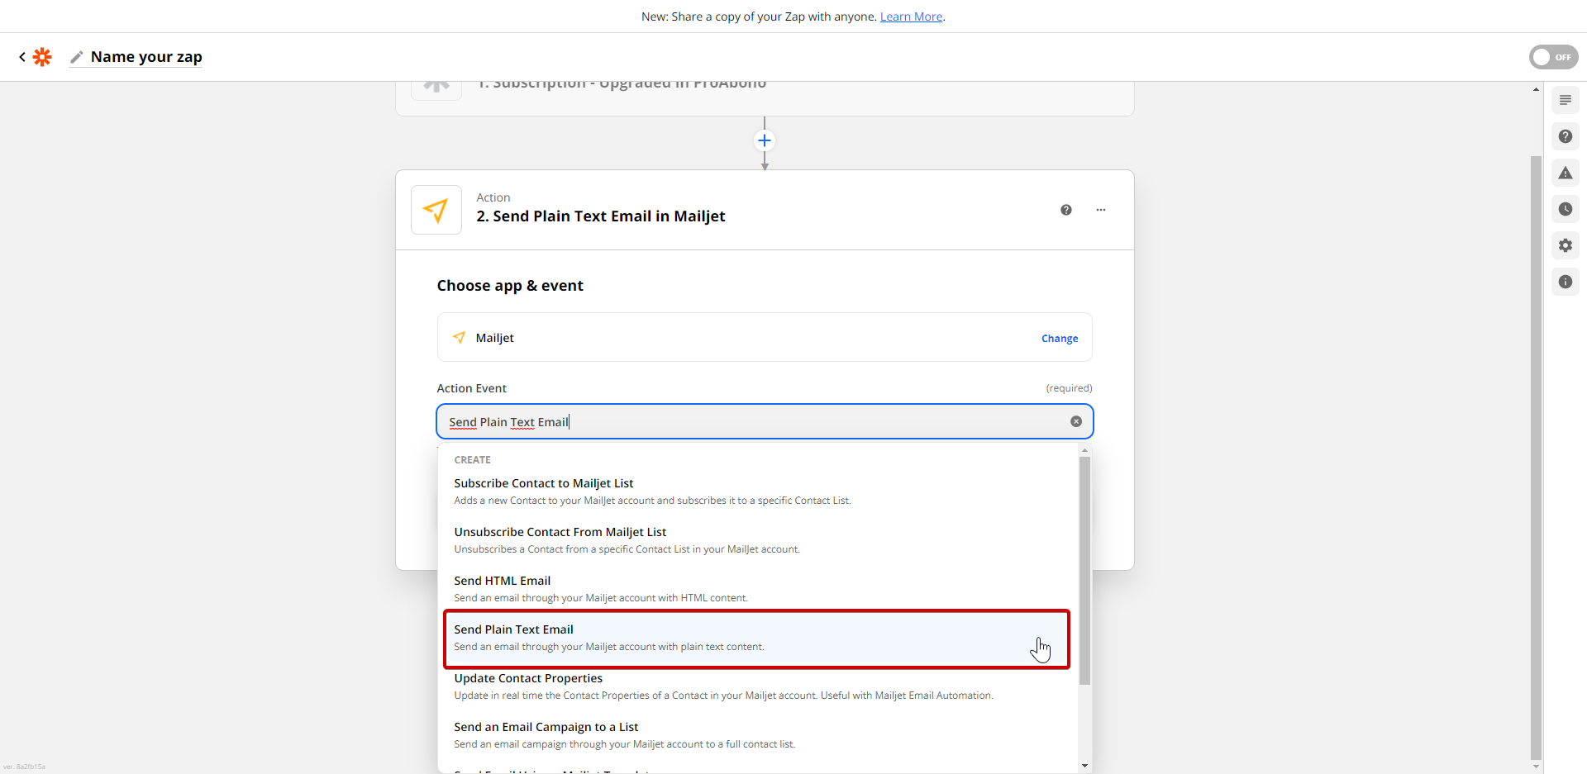Click the pencil edit icon beside zap name
Image resolution: width=1587 pixels, height=774 pixels.
click(x=77, y=57)
